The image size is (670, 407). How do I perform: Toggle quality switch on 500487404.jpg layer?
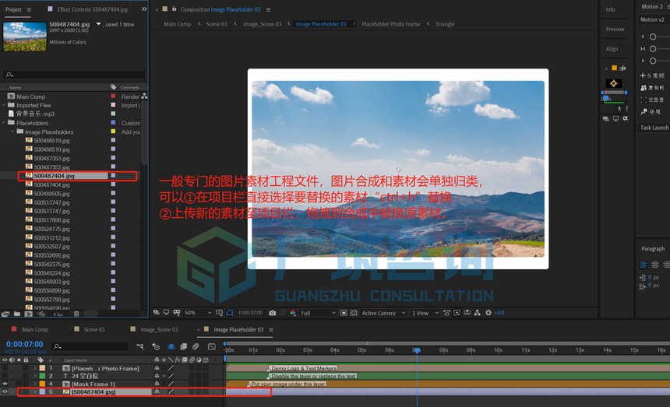[171, 391]
